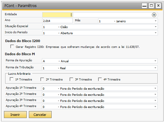Toggle the 3º Trimestre checkbox
This screenshot has height=122, width=164.
[x=71, y=79]
